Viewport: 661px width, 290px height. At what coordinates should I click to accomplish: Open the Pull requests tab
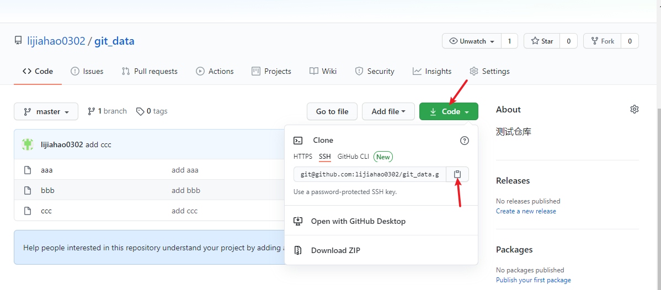coord(150,71)
